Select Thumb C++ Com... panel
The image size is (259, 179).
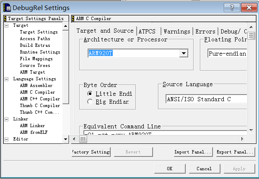pos(39,112)
